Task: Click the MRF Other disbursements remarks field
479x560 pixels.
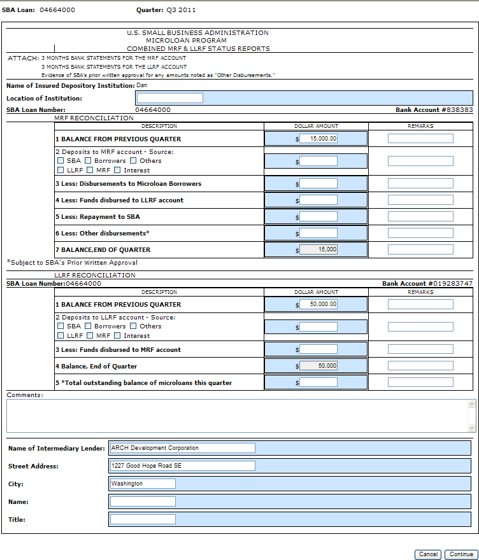Action: point(420,233)
